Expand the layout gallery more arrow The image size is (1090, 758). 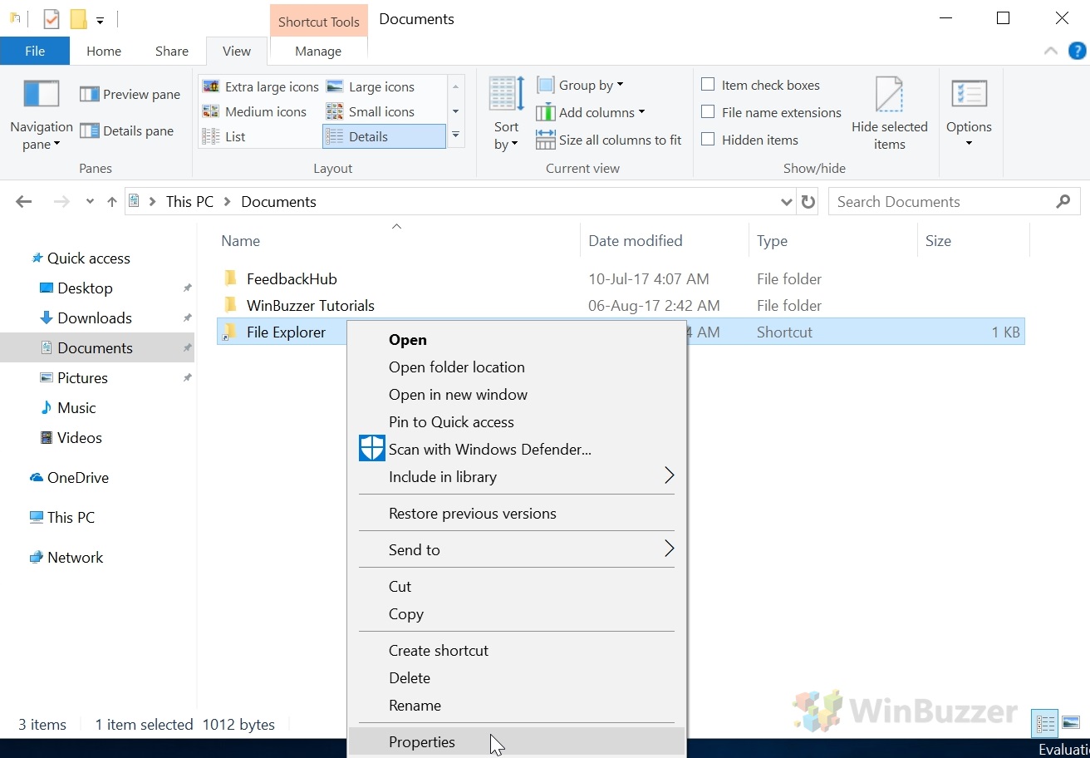tap(455, 135)
